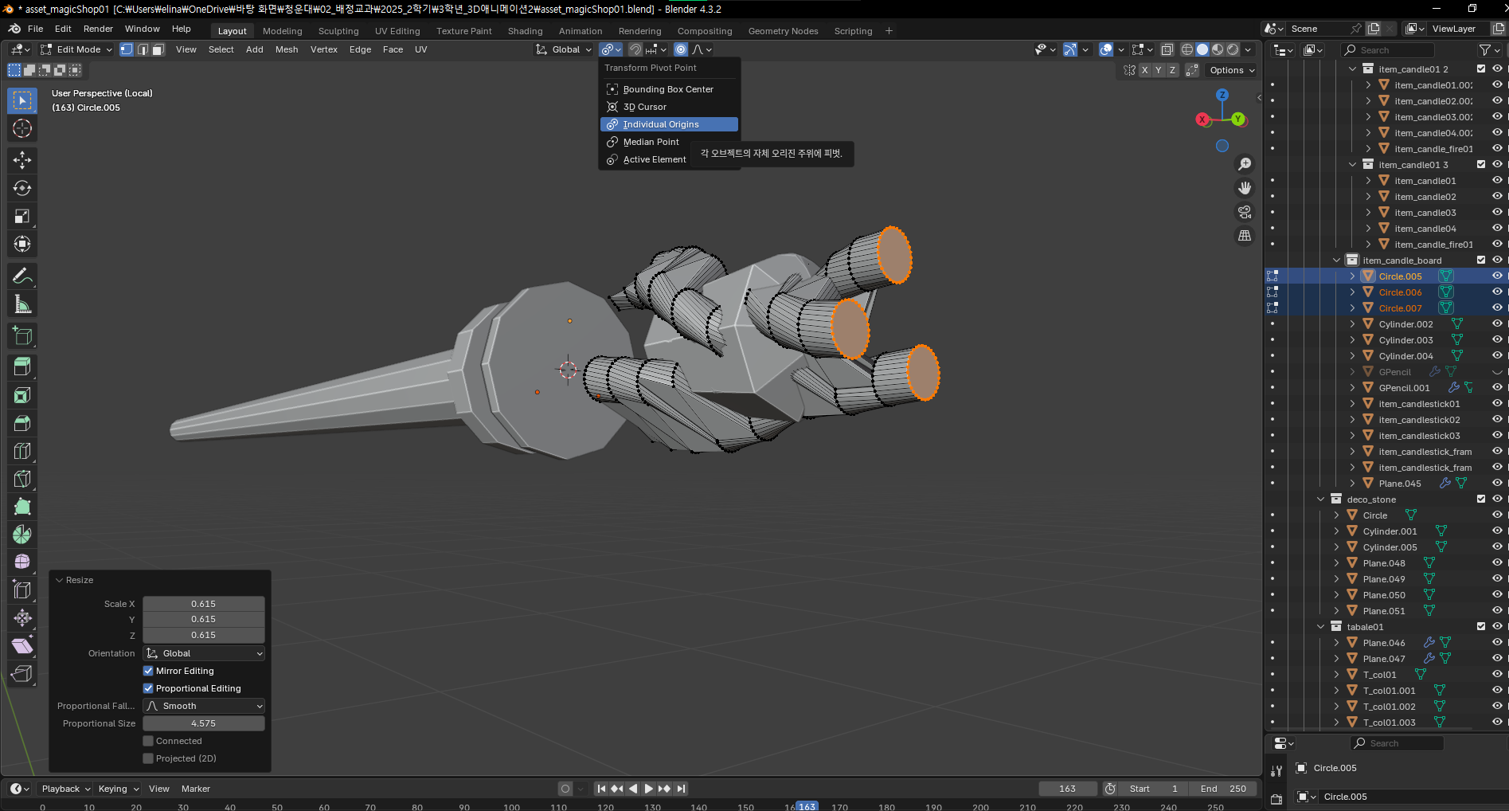Open the Keying menu button
This screenshot has width=1509, height=811.
[118, 789]
